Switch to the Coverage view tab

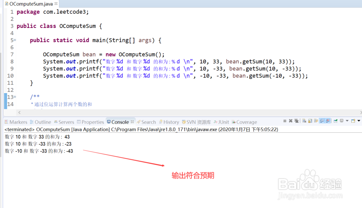(244, 122)
